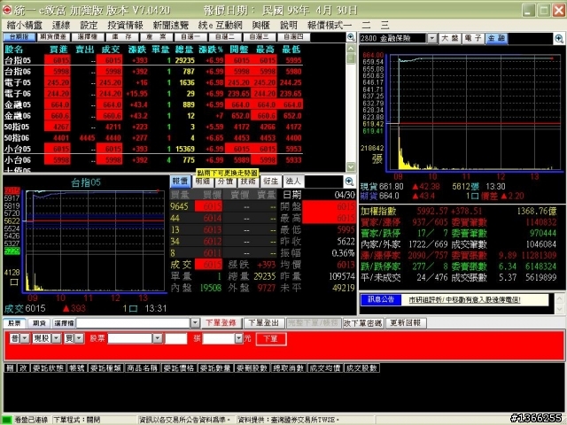This screenshot has height=425, width=567.
Task: Switch to the 分價 detail tab
Action: (x=226, y=182)
